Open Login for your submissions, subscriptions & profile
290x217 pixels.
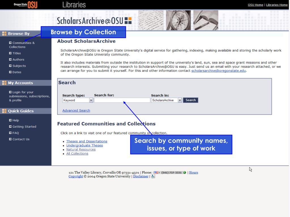point(29,96)
